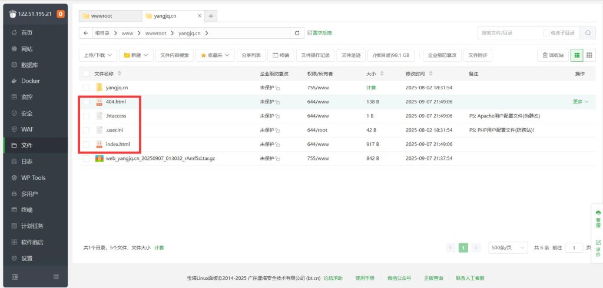Open the 新建 new item dropdown
The height and width of the screenshot is (288, 603).
tap(136, 55)
